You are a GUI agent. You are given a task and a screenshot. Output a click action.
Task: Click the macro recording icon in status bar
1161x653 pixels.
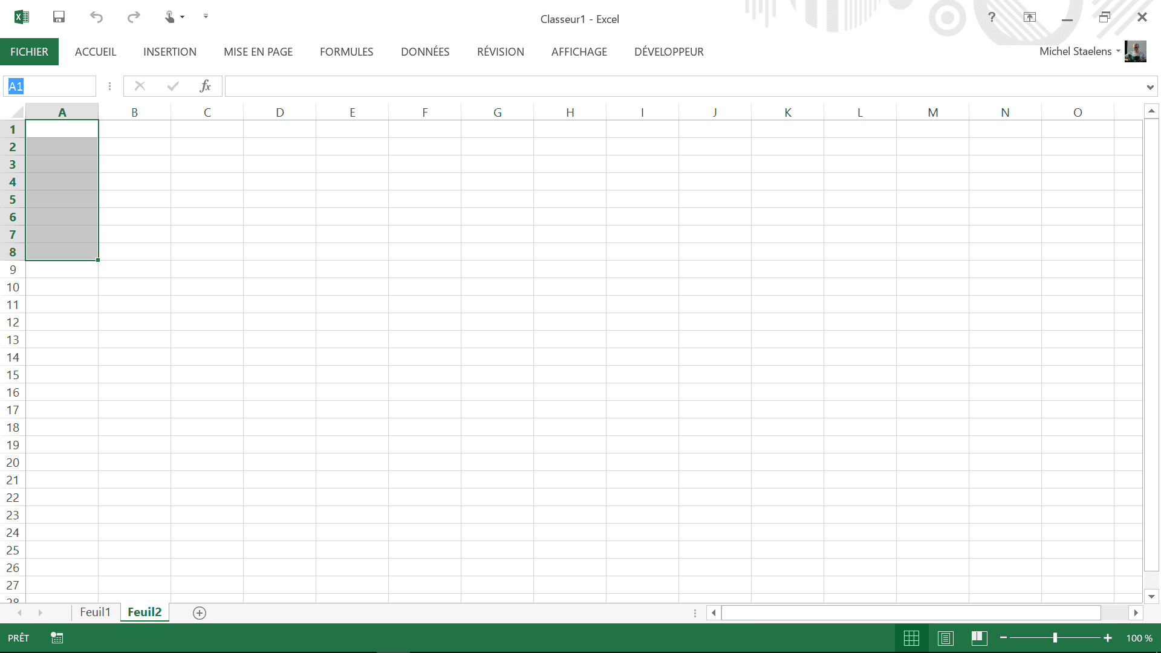[57, 638]
